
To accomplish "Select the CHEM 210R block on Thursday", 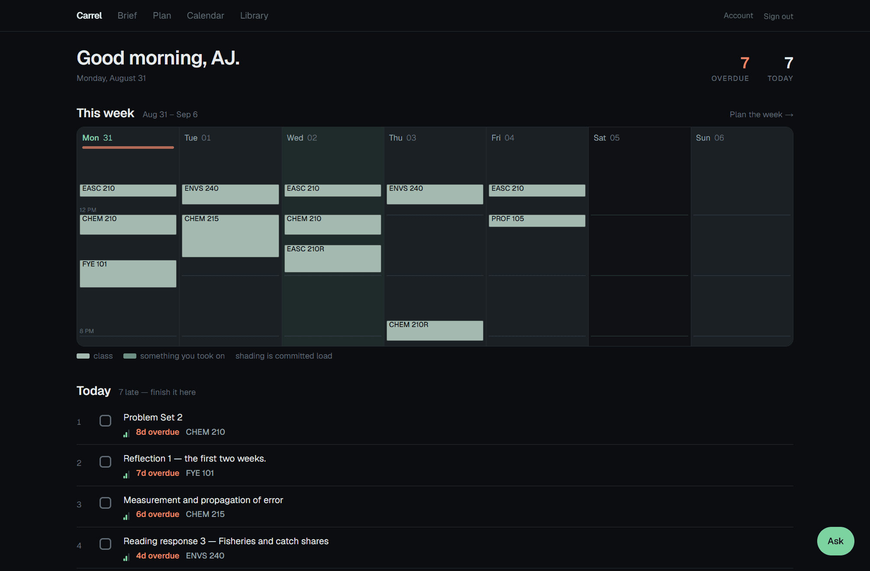I will point(435,330).
